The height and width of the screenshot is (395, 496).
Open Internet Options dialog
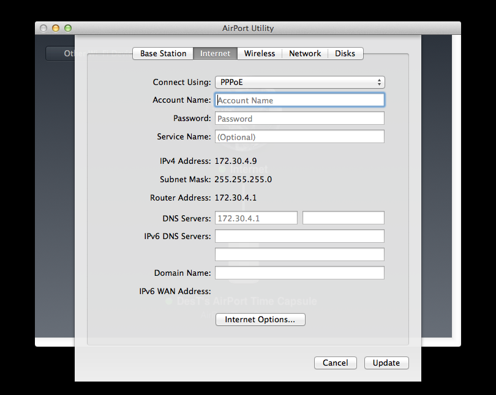tap(260, 320)
